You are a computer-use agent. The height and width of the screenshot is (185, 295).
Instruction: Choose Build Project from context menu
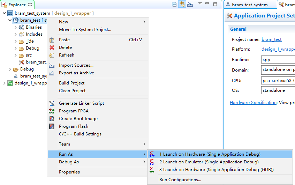coord(98,83)
